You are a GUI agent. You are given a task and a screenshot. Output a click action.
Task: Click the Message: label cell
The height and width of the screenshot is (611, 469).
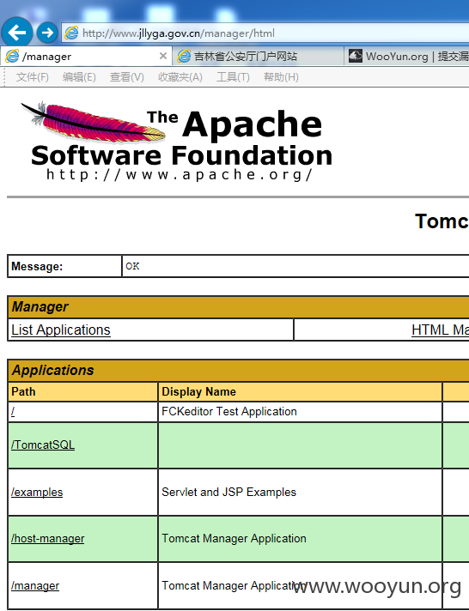tap(64, 266)
